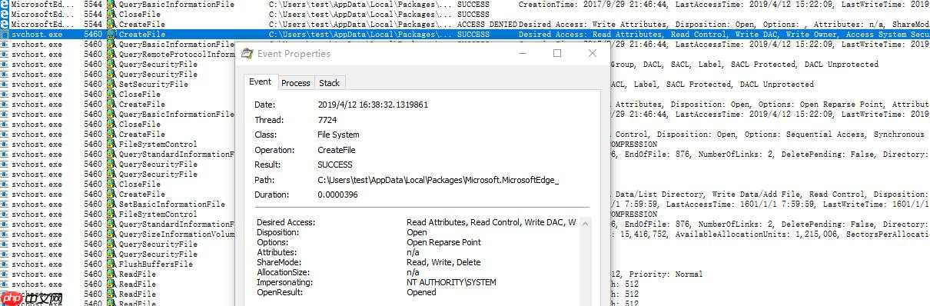Click the Desired Access value in the details list
930x306 pixels.
pyautogui.click(x=490, y=222)
